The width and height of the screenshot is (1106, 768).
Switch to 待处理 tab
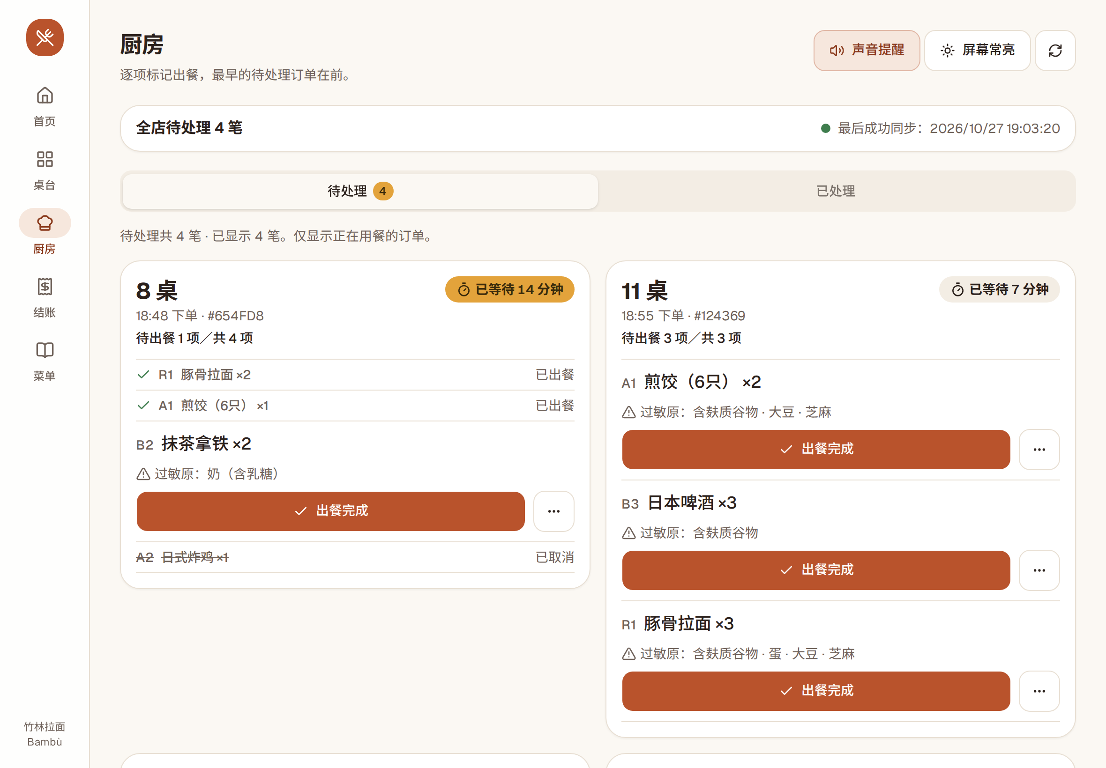tap(360, 191)
